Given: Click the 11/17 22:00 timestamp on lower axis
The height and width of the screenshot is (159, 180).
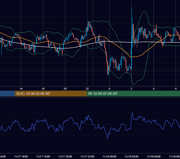Looking at the screenshot, I should pos(87,156).
